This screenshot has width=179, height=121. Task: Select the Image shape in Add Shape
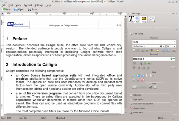[x=144, y=19]
